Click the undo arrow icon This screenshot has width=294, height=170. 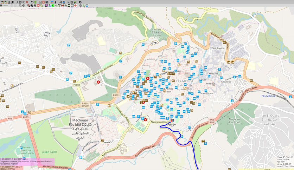32,2
